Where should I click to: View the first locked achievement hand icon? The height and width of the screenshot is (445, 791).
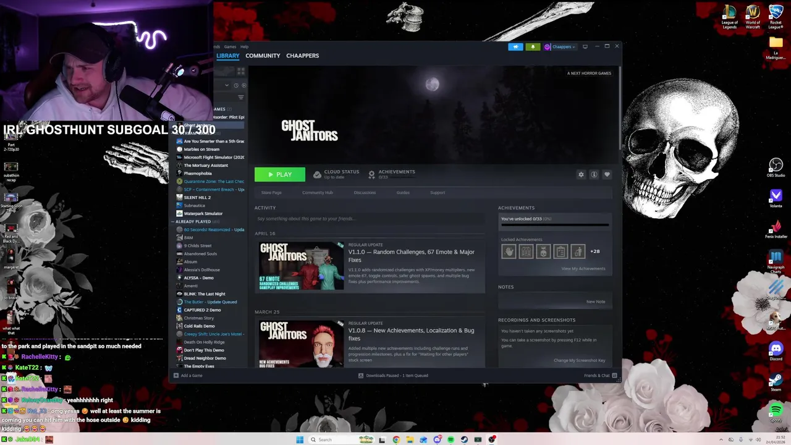pyautogui.click(x=509, y=252)
